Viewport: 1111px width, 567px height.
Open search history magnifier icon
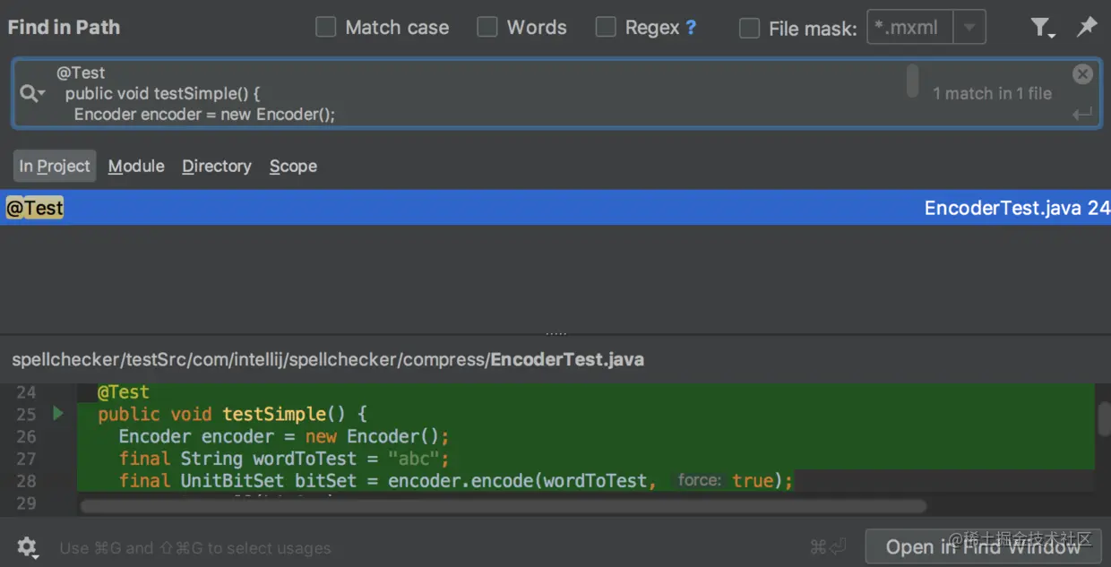click(31, 93)
